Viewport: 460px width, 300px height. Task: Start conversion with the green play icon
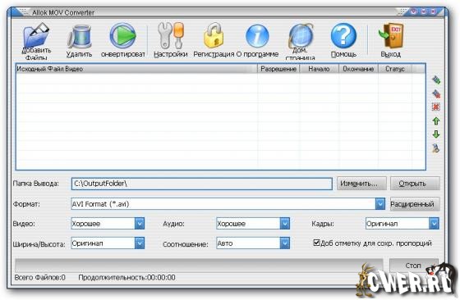[x=123, y=36]
